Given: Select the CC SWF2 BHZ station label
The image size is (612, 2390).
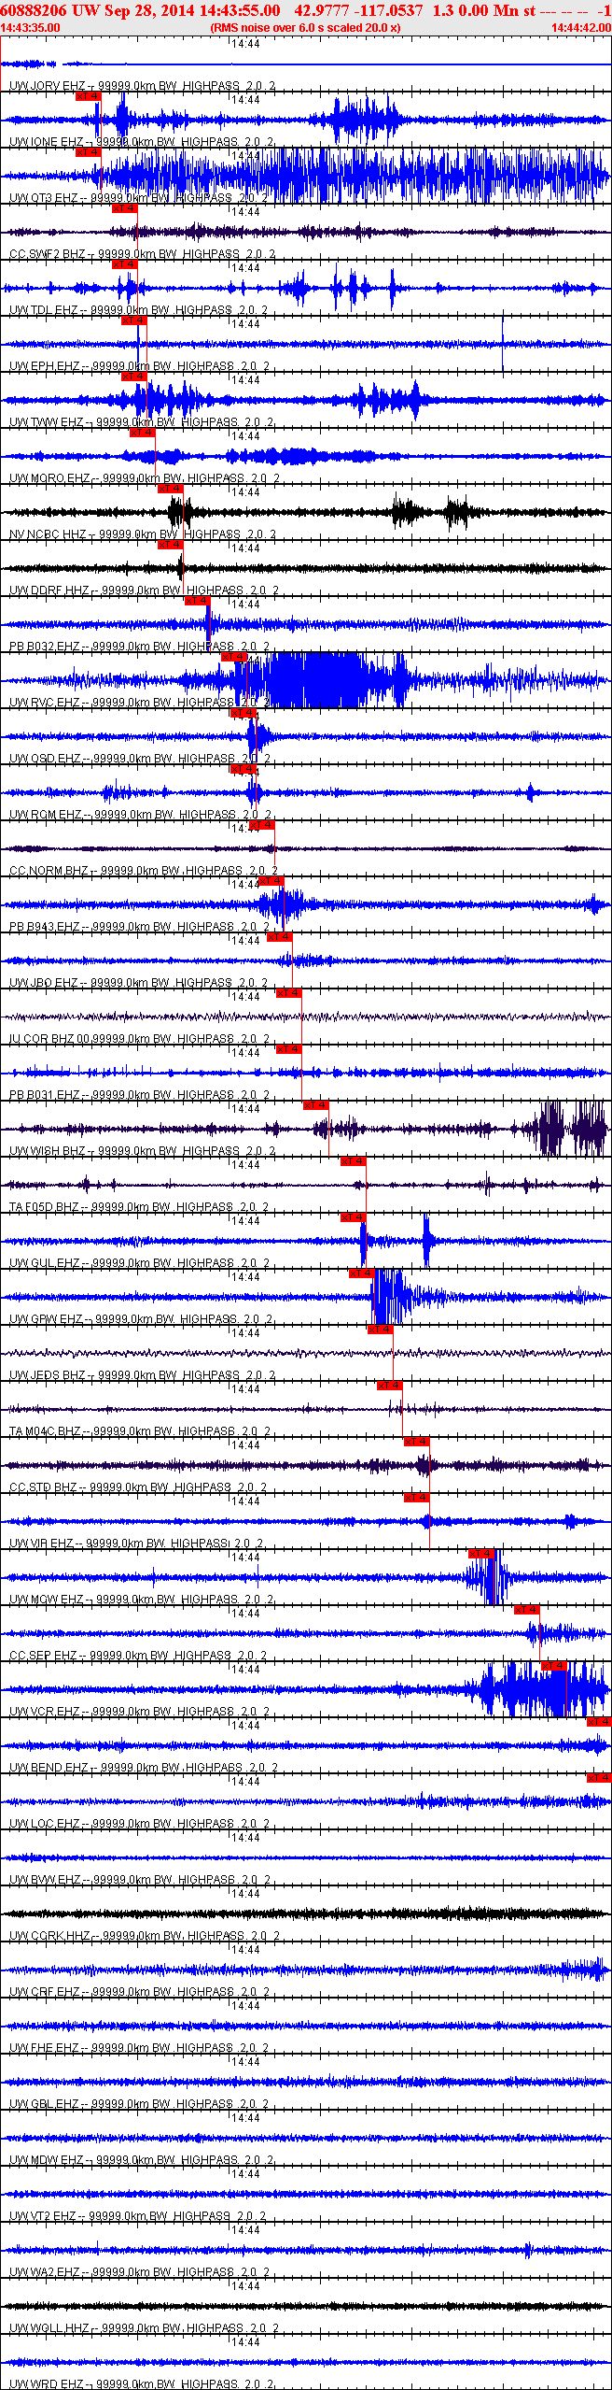Looking at the screenshot, I should (x=142, y=254).
